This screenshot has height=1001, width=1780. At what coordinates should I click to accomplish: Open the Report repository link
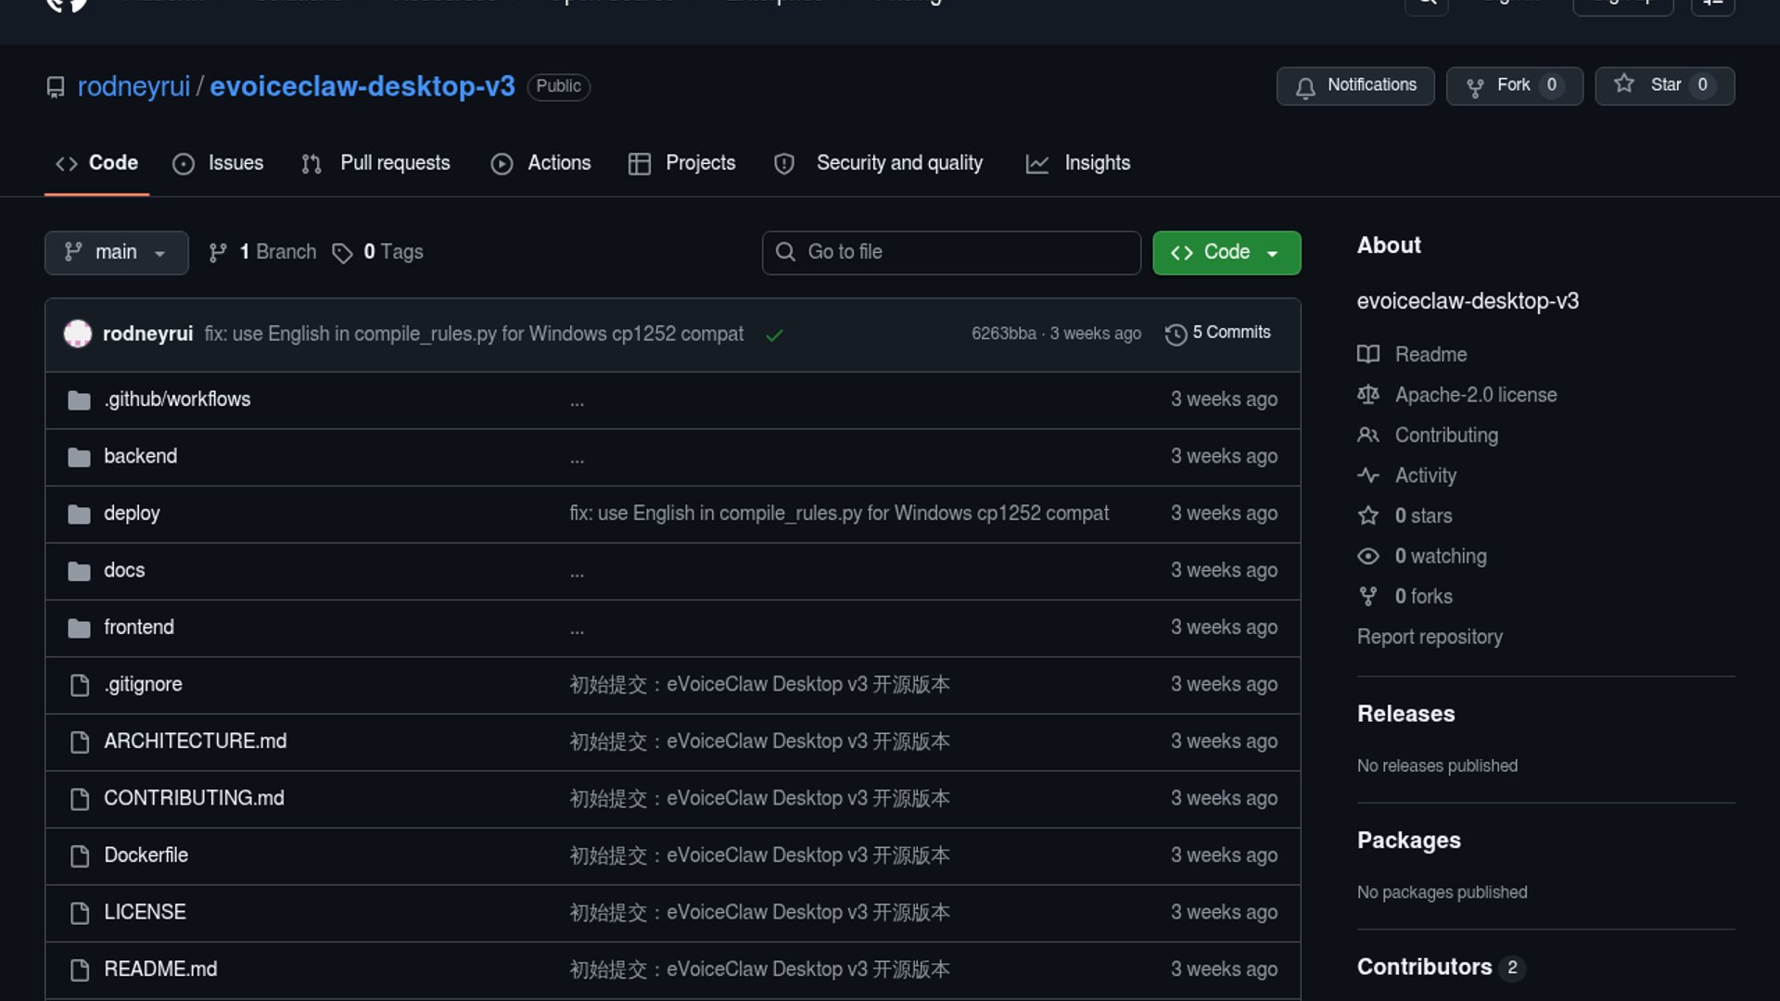pos(1429,637)
